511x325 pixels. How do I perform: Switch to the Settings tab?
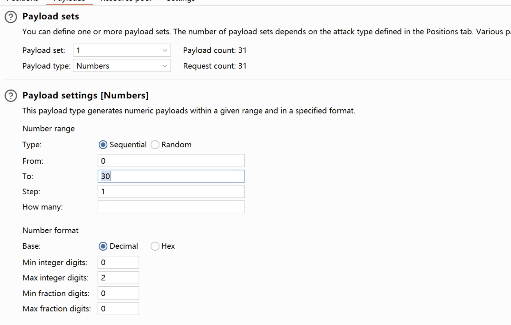[x=181, y=1]
